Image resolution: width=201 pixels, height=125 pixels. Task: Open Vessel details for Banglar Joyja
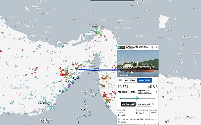coord(144,80)
